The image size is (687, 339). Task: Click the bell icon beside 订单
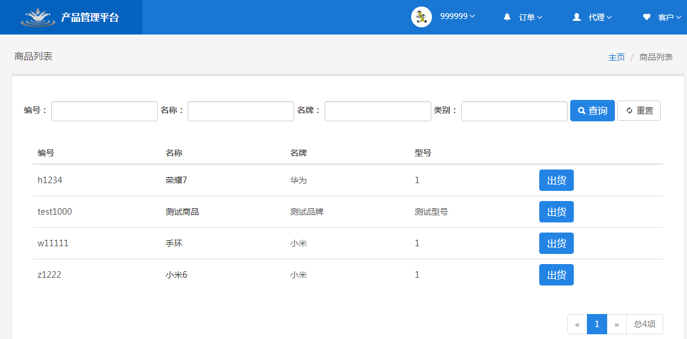[x=507, y=17]
